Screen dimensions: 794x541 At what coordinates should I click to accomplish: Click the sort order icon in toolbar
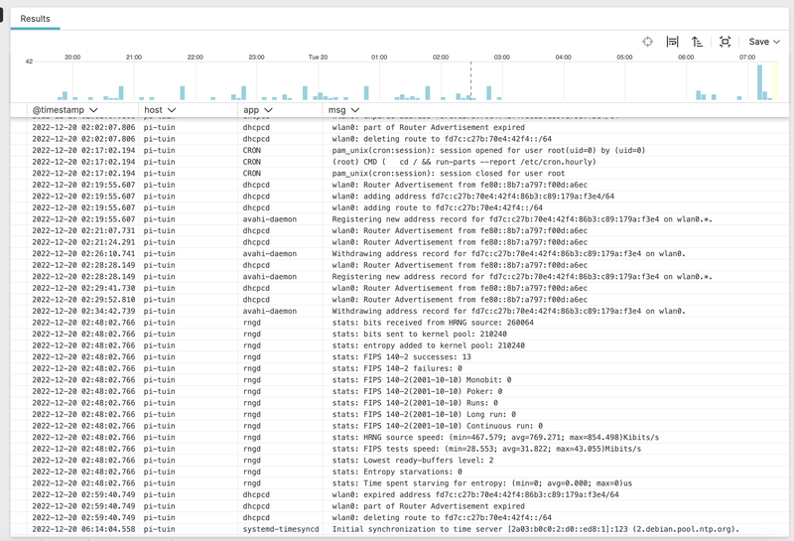pyautogui.click(x=698, y=42)
